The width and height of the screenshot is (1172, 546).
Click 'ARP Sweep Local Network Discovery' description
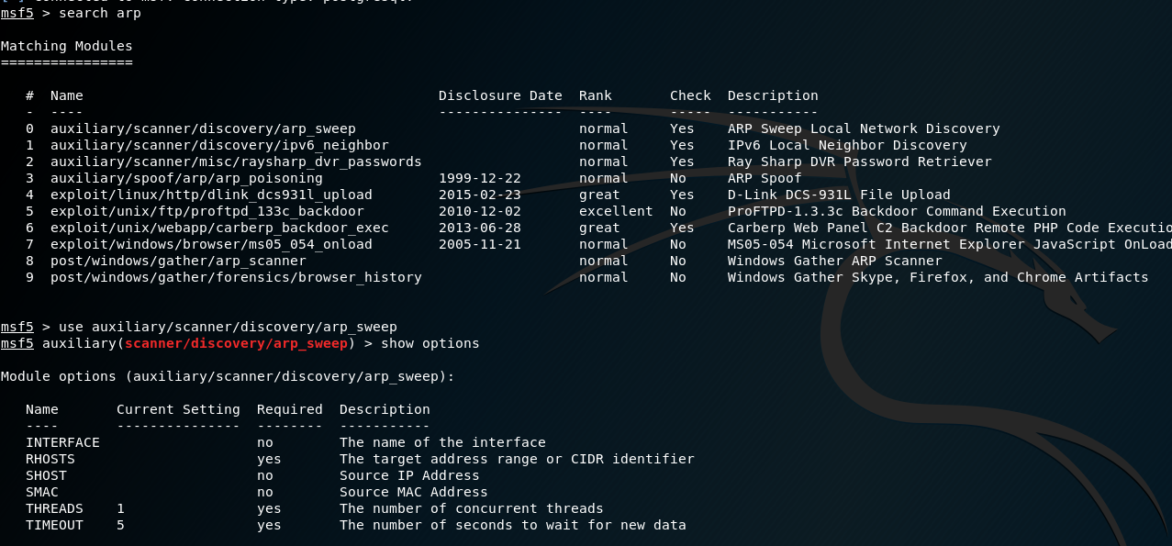click(x=864, y=128)
